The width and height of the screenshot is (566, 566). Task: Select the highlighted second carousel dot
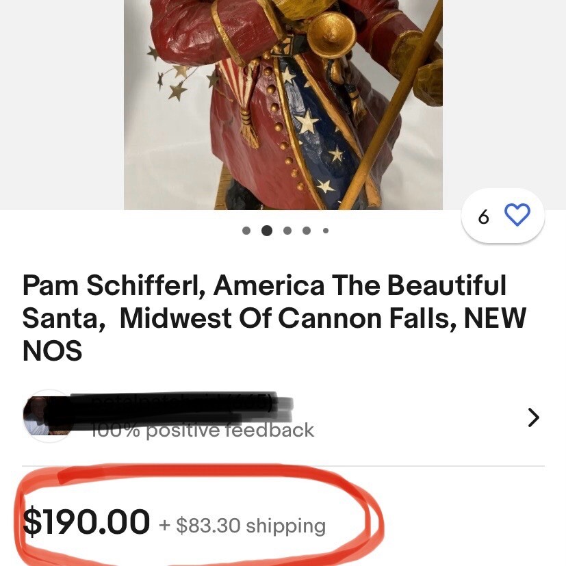click(x=267, y=231)
